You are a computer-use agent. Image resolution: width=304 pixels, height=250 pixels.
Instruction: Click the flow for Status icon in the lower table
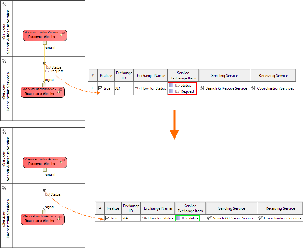[145, 218]
